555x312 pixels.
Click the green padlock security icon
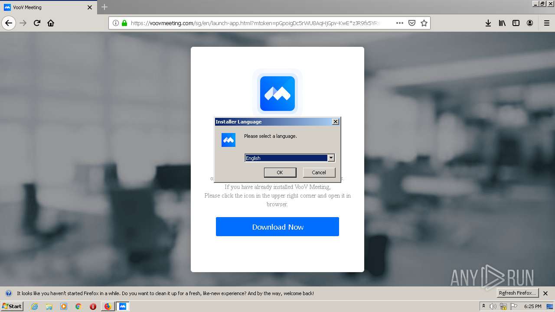pos(124,23)
